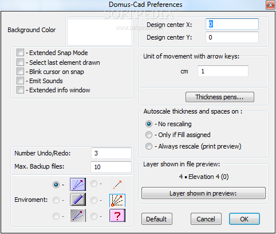Choose Only if Fill assigned option
Screen dimensions: 276x234
tap(149, 135)
